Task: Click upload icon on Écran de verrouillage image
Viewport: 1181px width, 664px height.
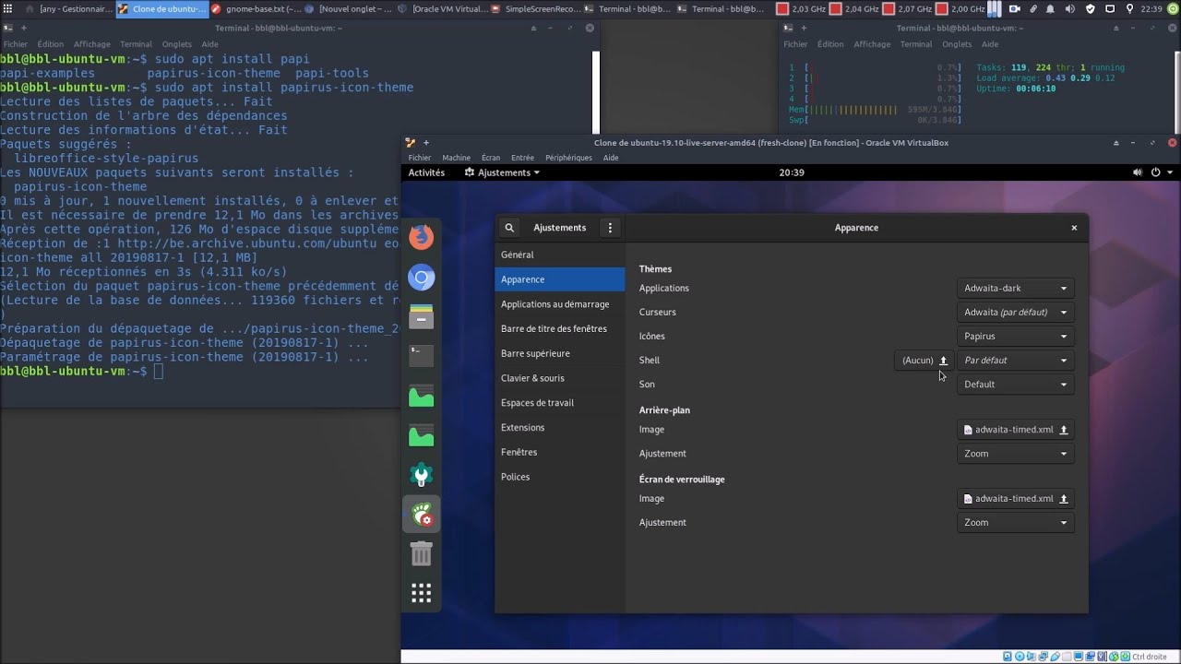Action: pyautogui.click(x=1063, y=499)
